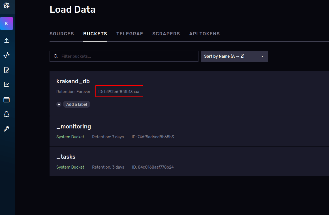Open the Settings wrench icon
Image resolution: width=329 pixels, height=215 pixels.
(x=7, y=129)
